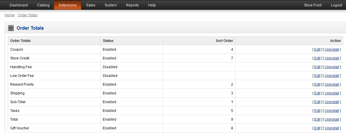Click the Home breadcrumb link
This screenshot has width=346, height=134.
[x=9, y=15]
